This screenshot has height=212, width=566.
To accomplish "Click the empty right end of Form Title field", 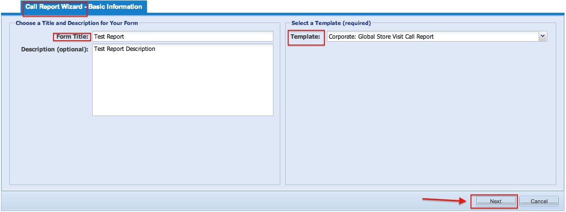I will [245, 36].
